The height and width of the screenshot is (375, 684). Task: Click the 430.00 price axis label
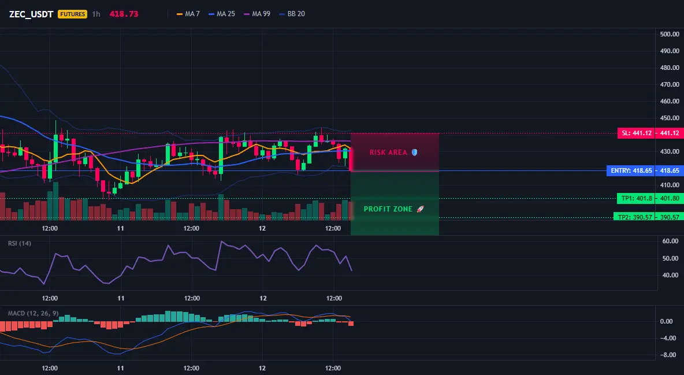pos(670,151)
